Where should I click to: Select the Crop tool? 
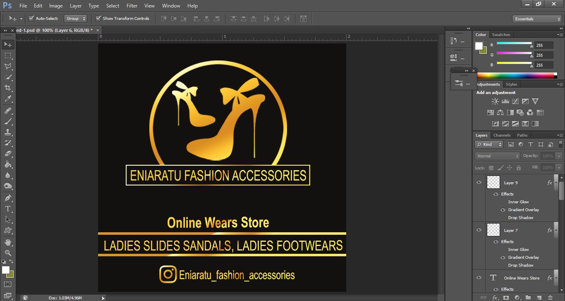(x=8, y=88)
